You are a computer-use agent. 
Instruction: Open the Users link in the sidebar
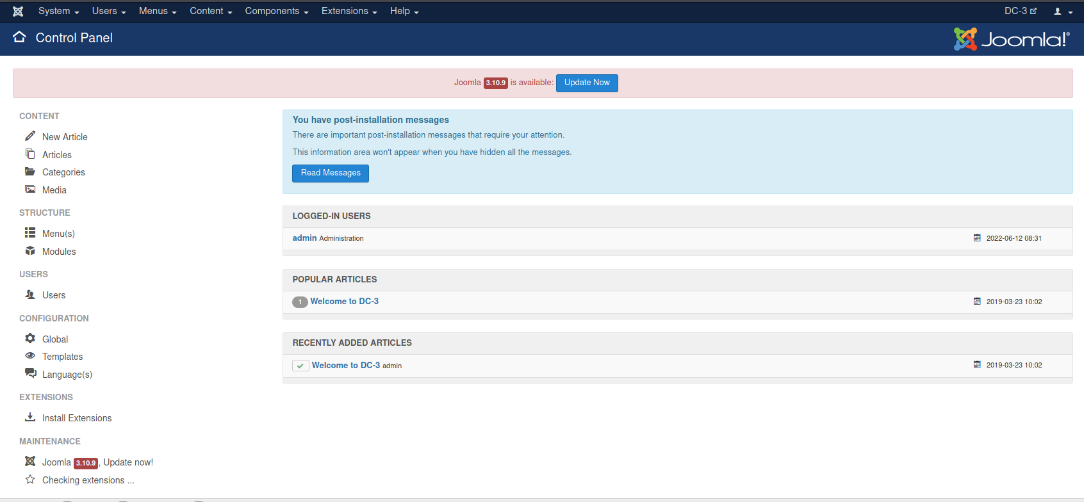54,295
